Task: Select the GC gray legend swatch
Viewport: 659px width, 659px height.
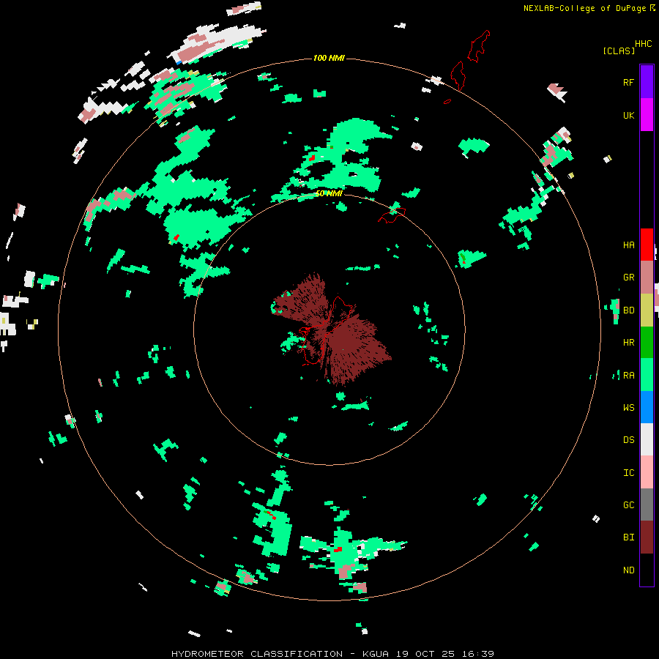Action: coord(647,505)
